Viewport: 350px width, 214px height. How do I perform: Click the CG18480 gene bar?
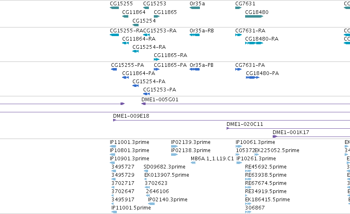254,16
